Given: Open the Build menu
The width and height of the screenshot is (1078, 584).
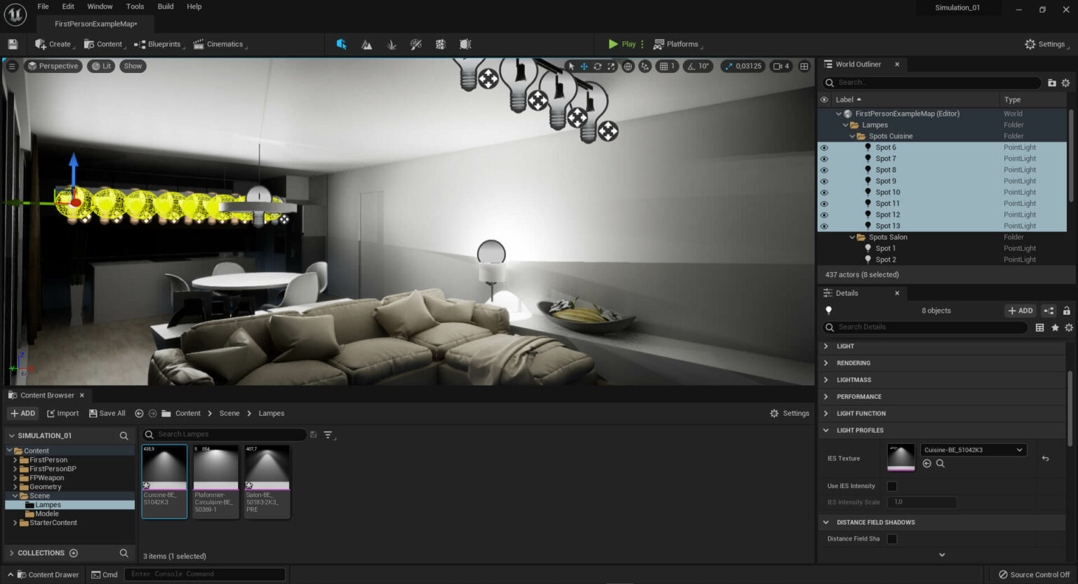Looking at the screenshot, I should tap(166, 6).
